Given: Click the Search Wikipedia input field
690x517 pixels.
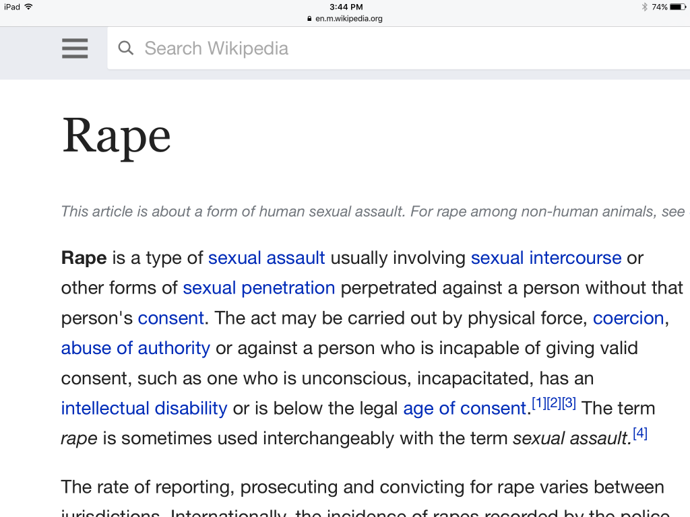Looking at the screenshot, I should pos(399,48).
